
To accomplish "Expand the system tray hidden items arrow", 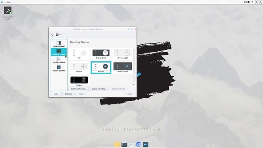I will (252, 2).
